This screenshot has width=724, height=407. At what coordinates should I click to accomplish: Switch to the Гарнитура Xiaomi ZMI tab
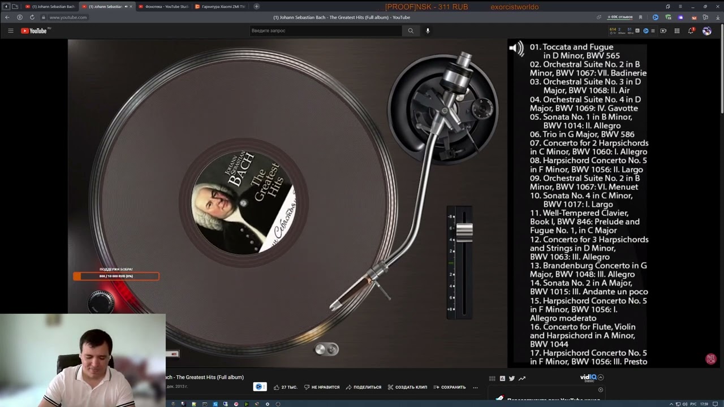[x=219, y=6]
